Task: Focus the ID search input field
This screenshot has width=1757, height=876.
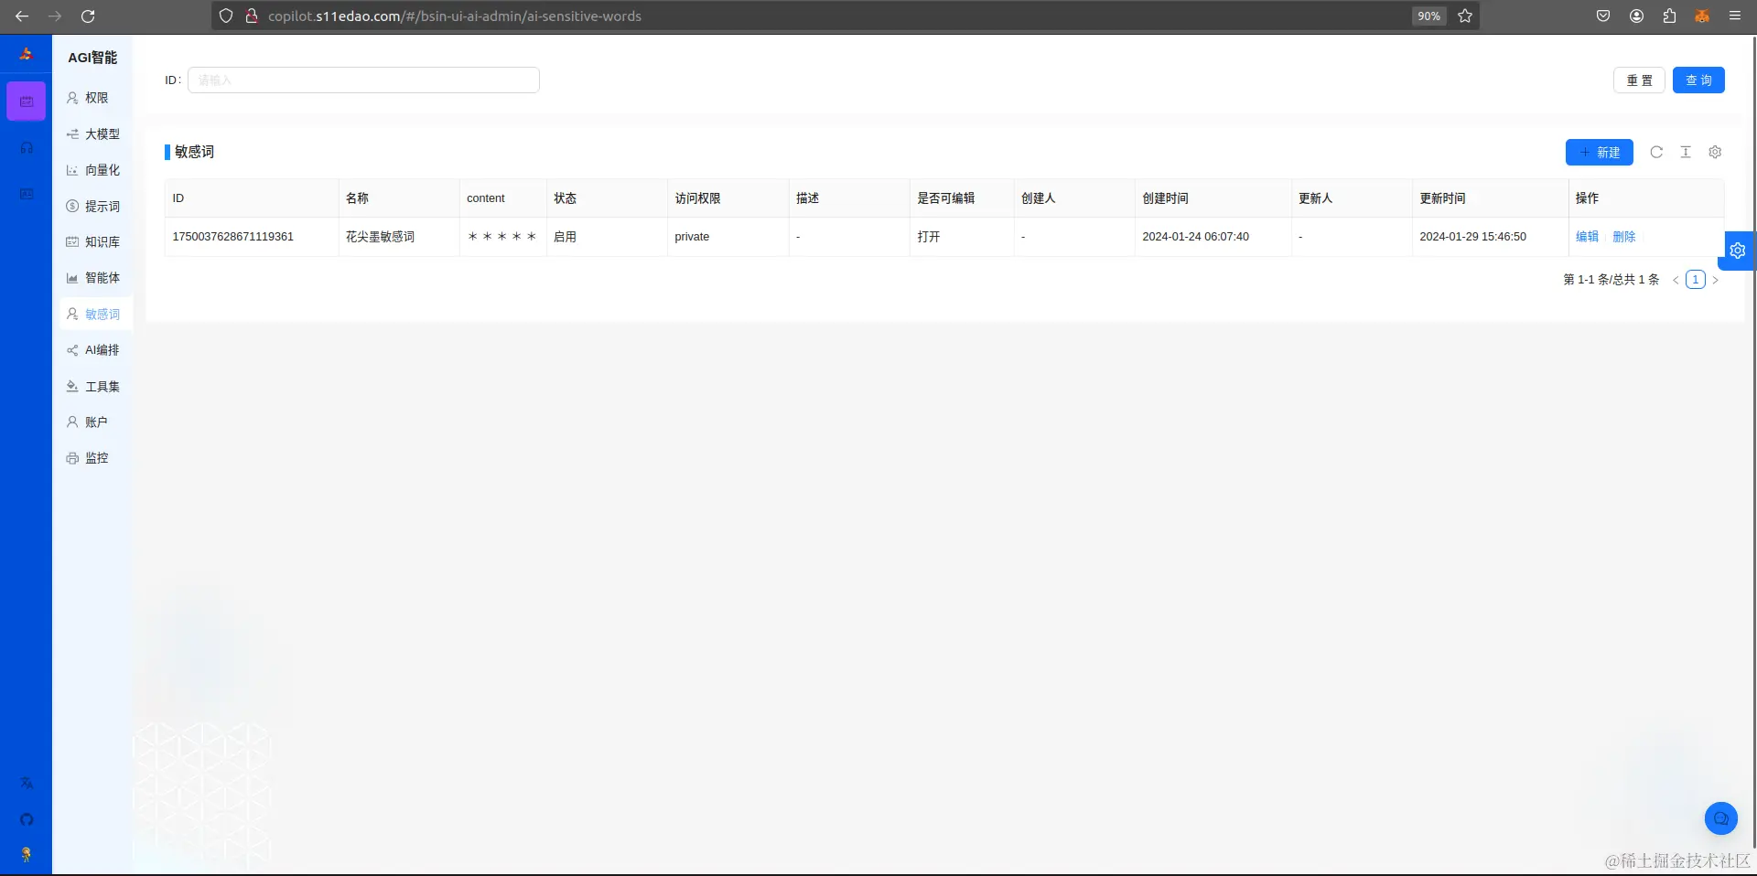Action: (x=363, y=80)
